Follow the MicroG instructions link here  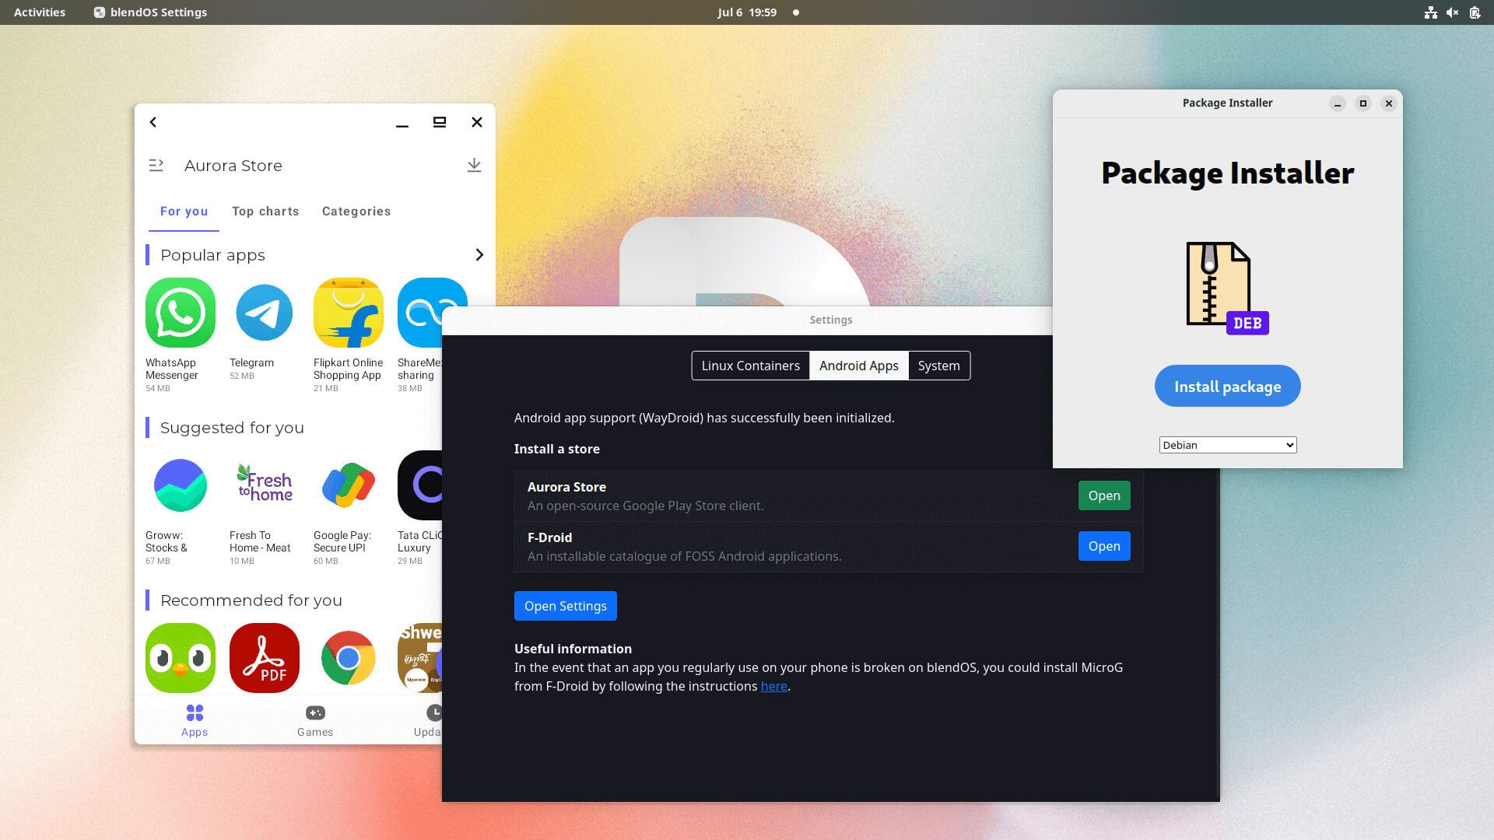click(773, 685)
